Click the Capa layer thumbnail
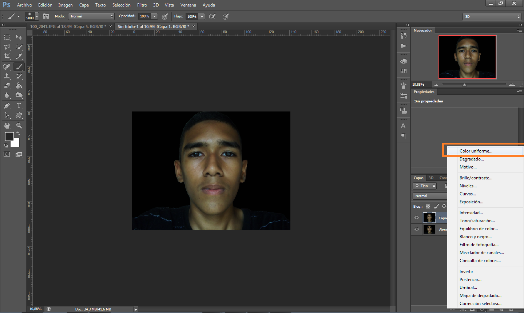This screenshot has width=524, height=313. (x=429, y=218)
